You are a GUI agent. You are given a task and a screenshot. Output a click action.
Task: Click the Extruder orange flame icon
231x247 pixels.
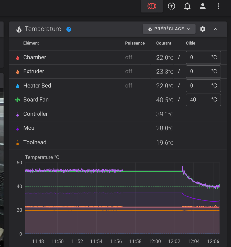pos(18,72)
